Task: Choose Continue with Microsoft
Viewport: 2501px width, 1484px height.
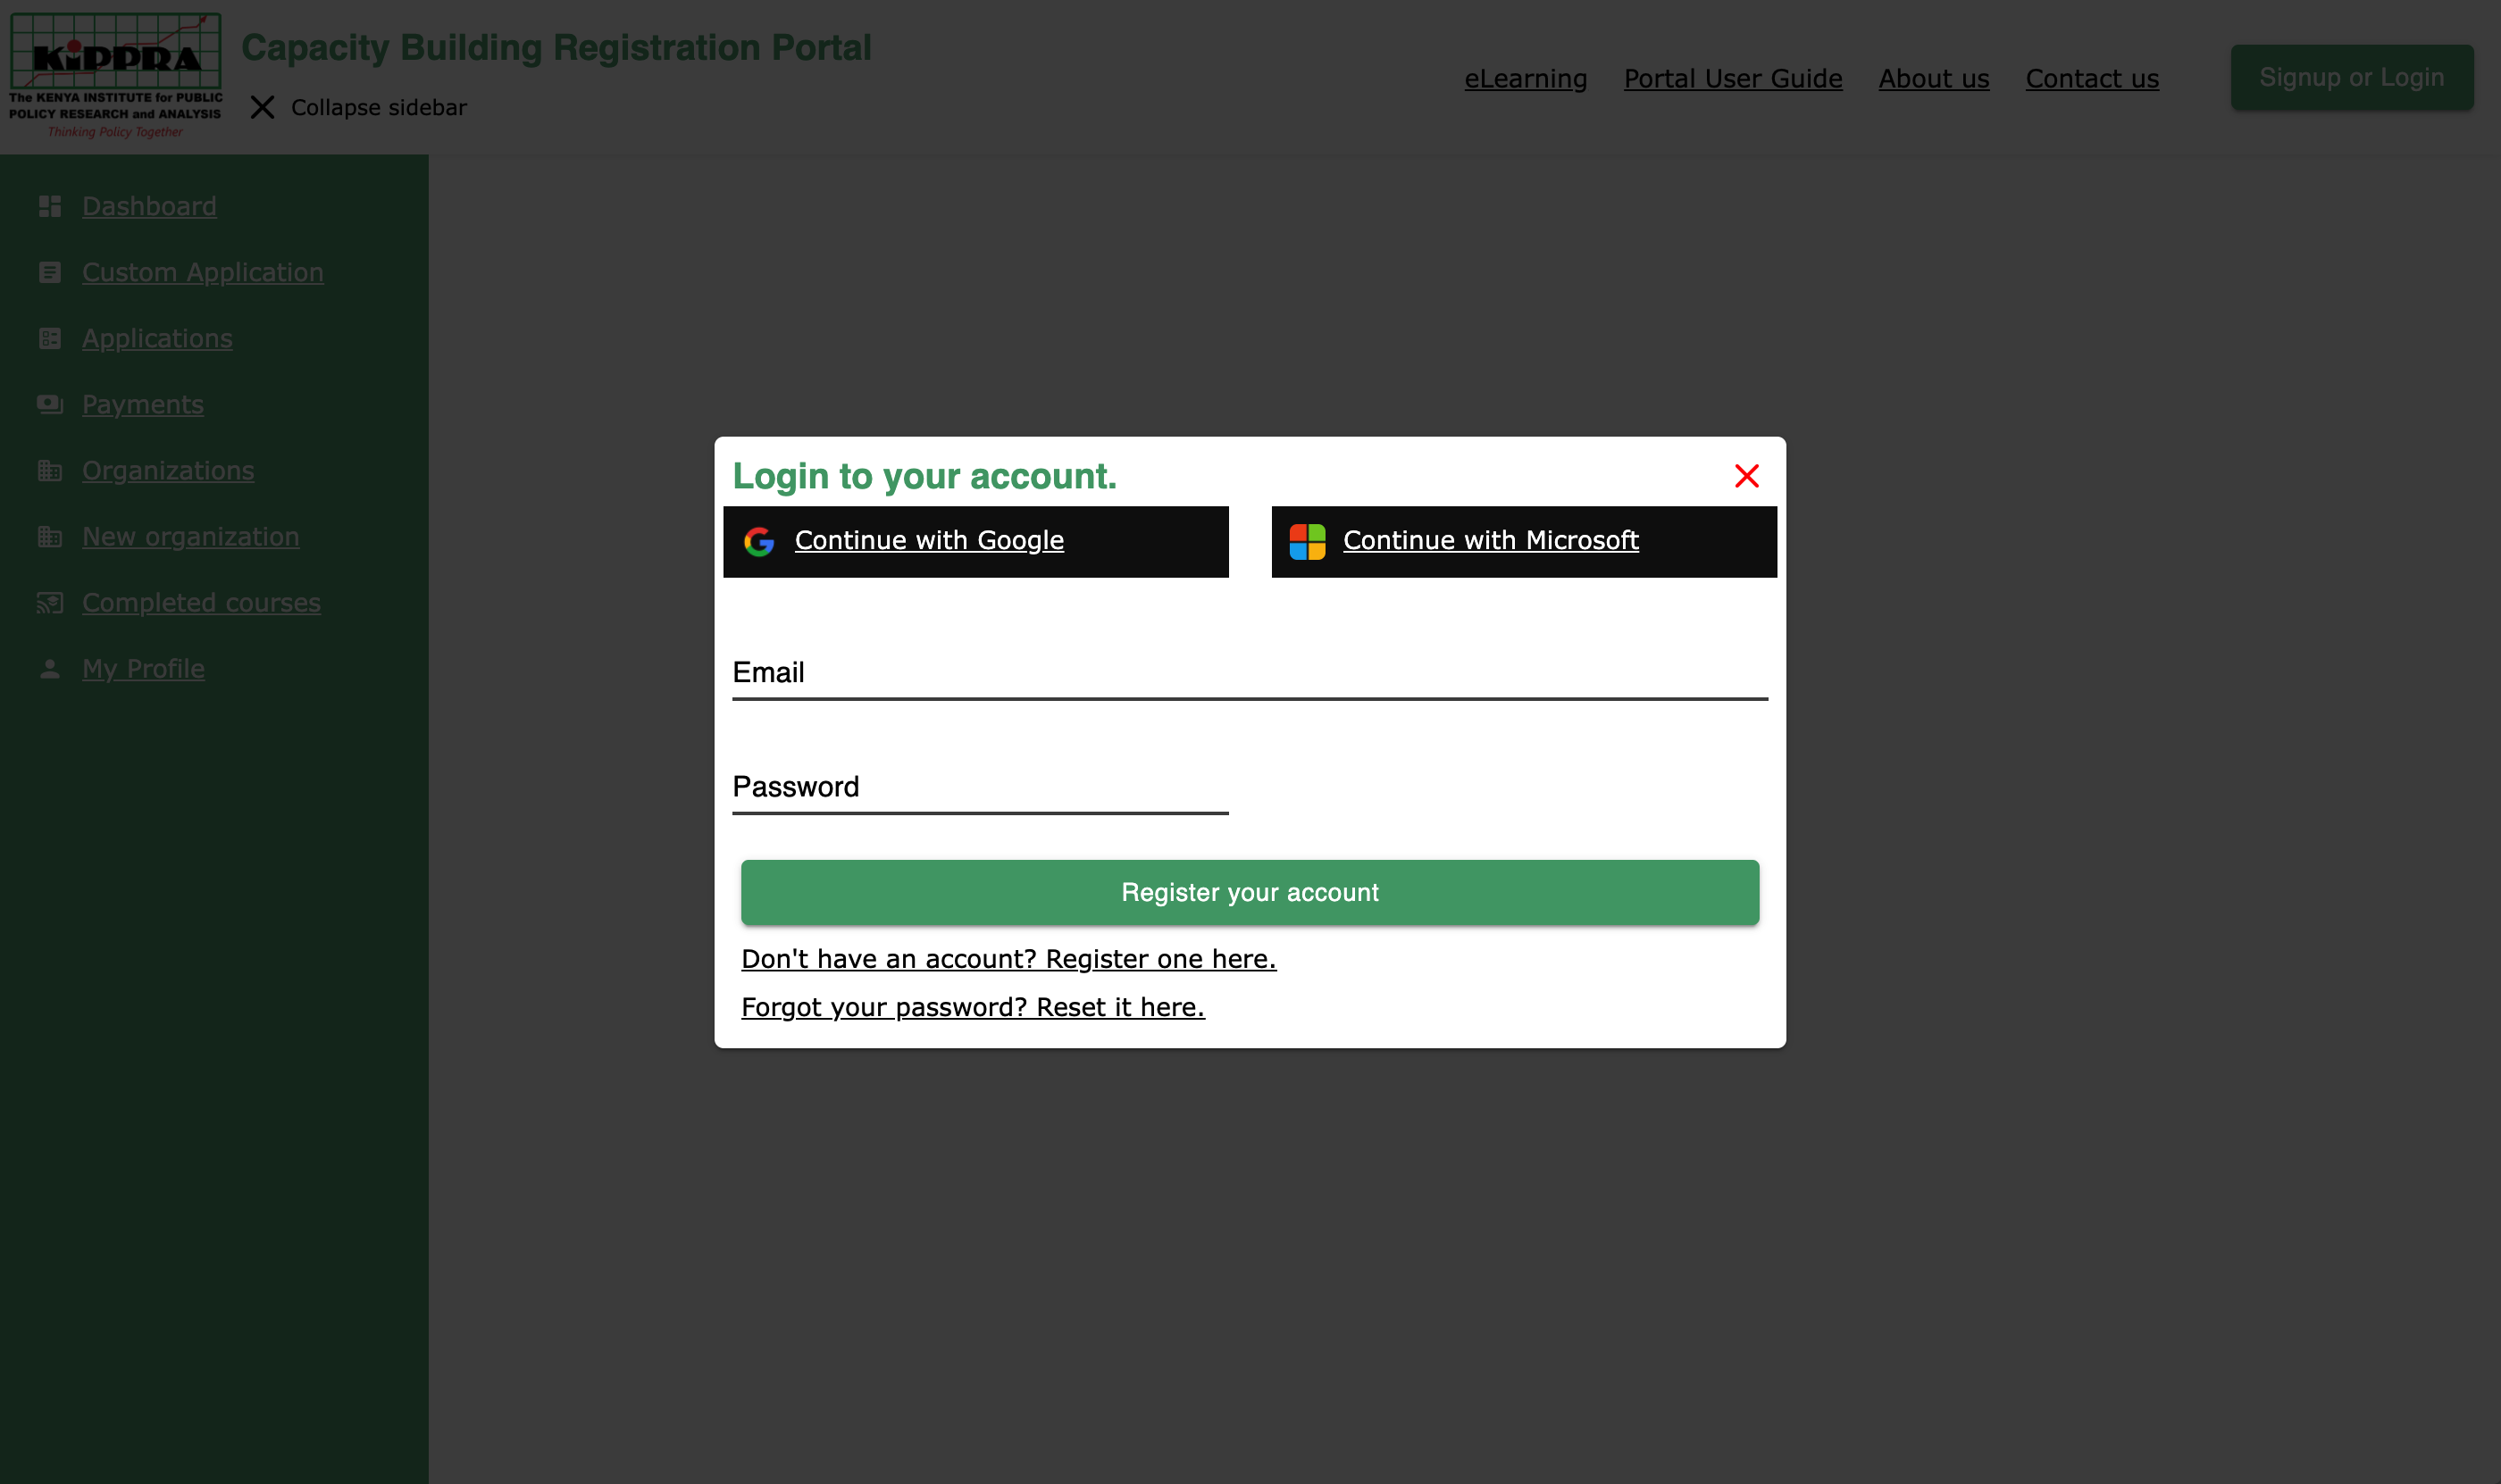Action: click(x=1524, y=541)
